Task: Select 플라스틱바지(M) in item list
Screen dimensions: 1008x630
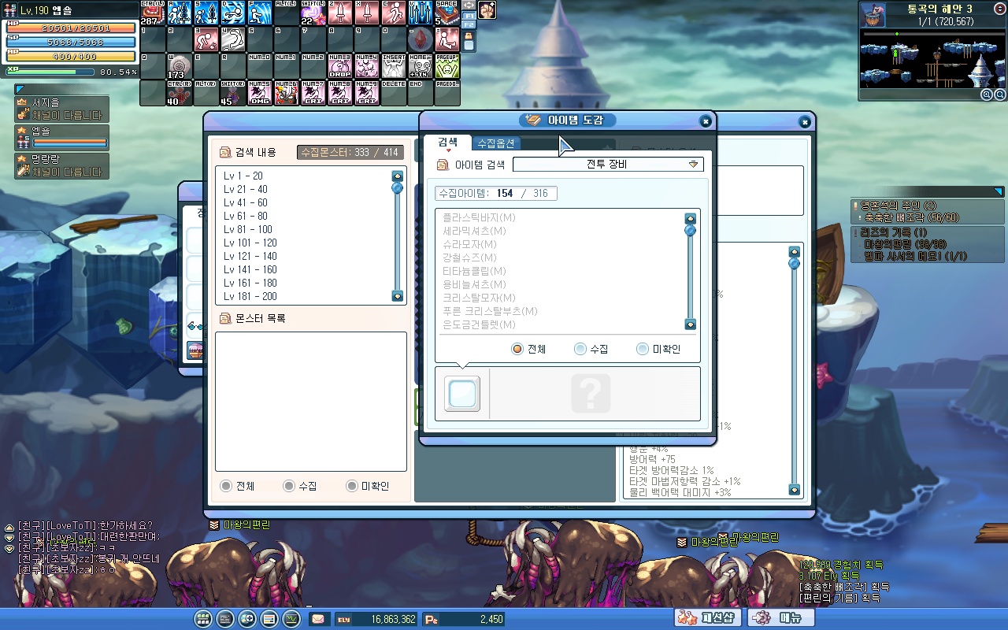Action: click(479, 217)
